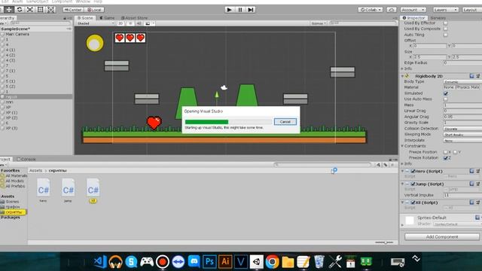Toggle the Simulated checkbox
482x271 pixels.
coord(445,93)
